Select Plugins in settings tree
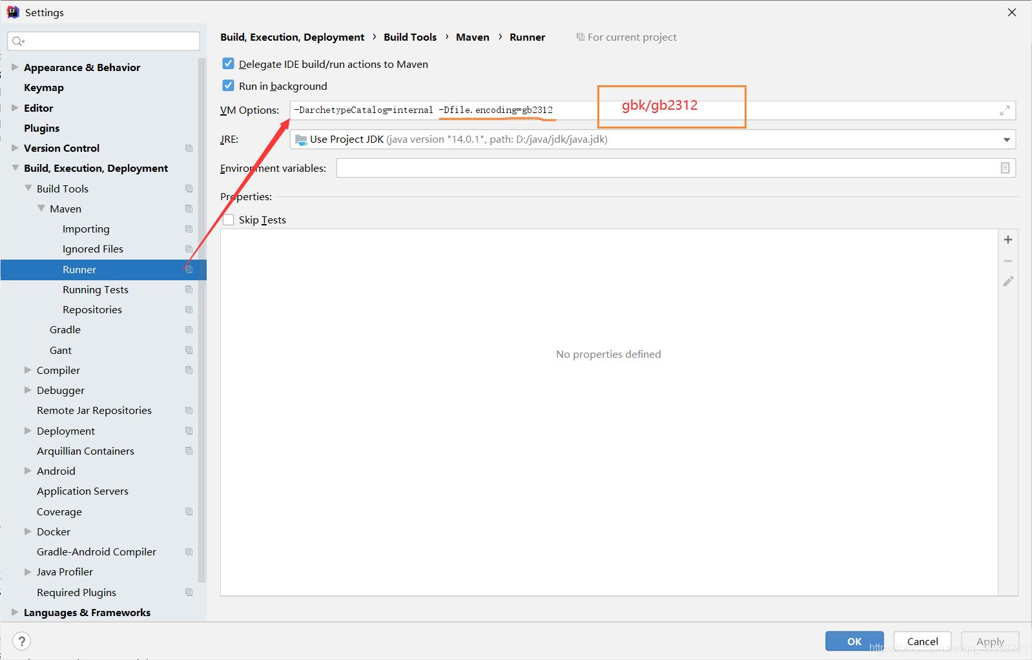Image resolution: width=1032 pixels, height=660 pixels. pyautogui.click(x=42, y=128)
